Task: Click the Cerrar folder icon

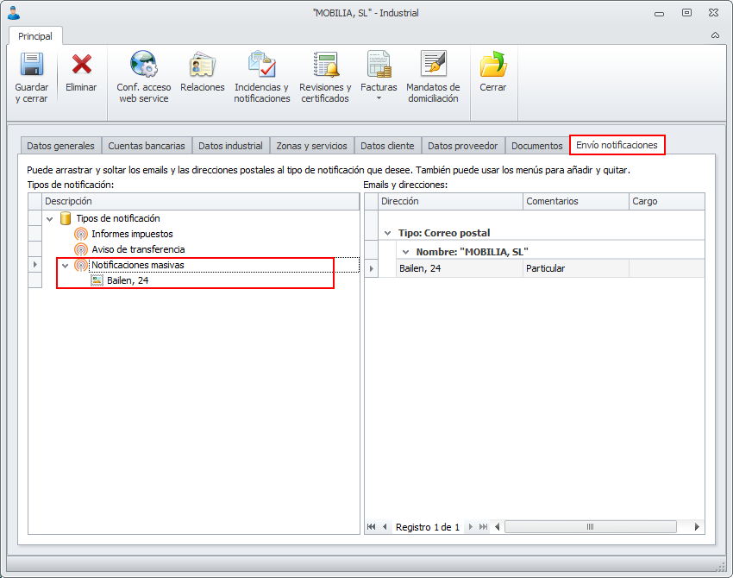Action: tap(493, 64)
